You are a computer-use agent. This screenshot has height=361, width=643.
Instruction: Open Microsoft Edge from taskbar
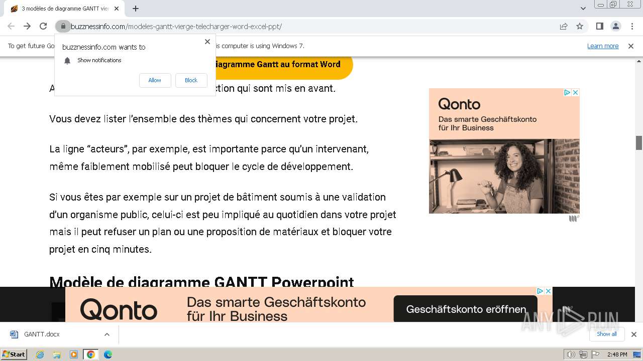pos(108,354)
